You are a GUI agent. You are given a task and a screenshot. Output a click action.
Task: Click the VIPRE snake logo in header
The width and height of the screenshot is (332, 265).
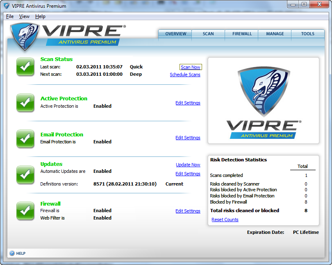[25, 37]
